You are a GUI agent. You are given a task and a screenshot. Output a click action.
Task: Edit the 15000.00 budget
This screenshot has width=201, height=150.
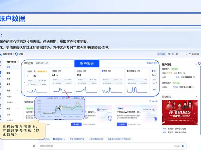[194, 77]
